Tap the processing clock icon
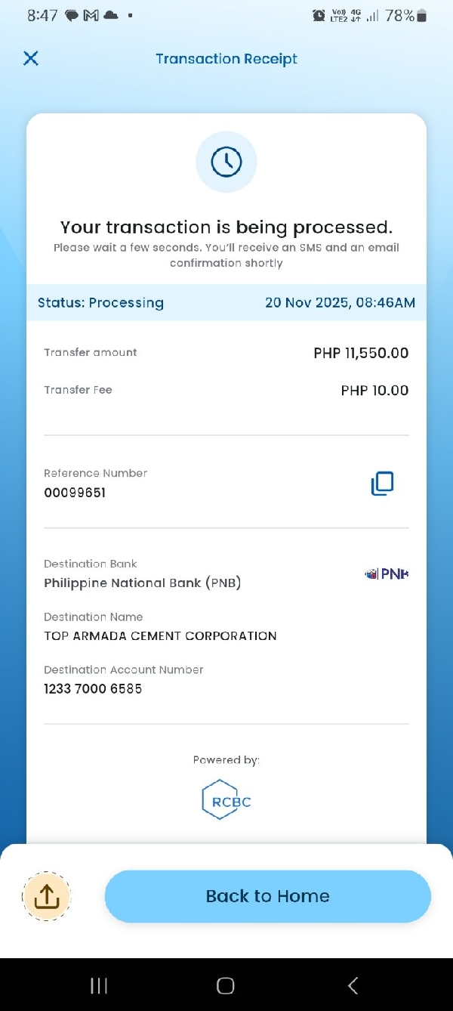Image resolution: width=453 pixels, height=1011 pixels. point(226,162)
